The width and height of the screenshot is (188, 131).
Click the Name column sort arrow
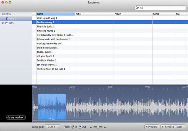(74, 14)
